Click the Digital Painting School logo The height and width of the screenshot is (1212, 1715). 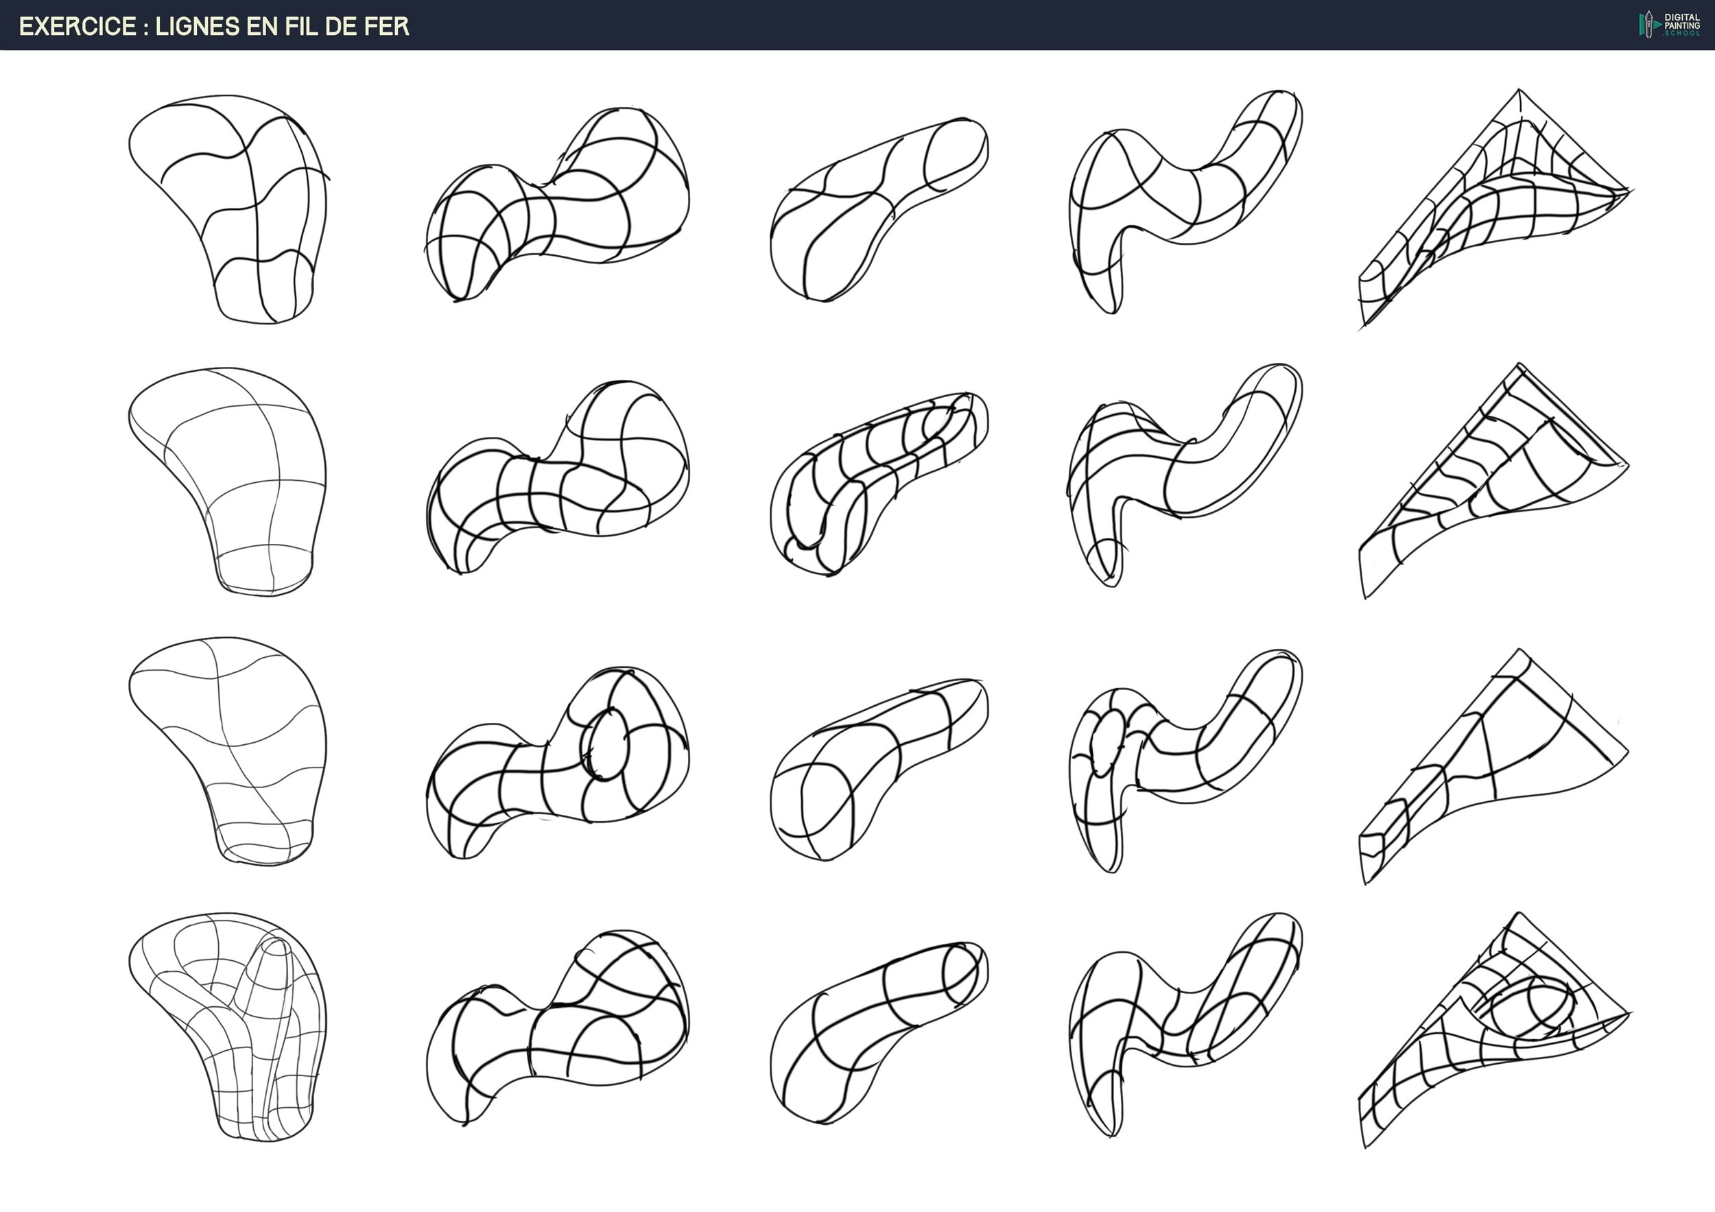pos(1668,25)
